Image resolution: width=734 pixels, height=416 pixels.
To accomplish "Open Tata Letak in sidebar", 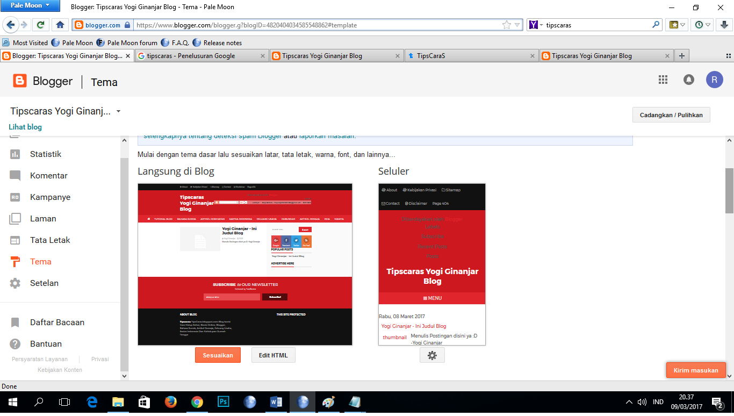I will [50, 240].
